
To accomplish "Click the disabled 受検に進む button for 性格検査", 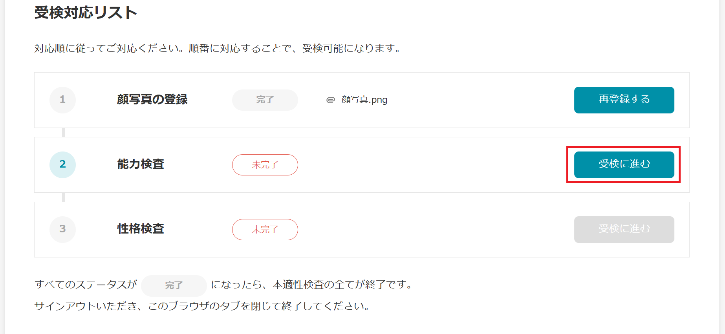I will click(x=624, y=230).
